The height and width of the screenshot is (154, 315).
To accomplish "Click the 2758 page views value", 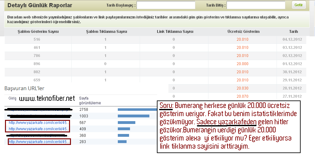I will tap(83, 110).
